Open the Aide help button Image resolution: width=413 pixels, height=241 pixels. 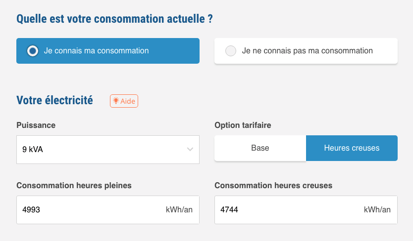124,101
